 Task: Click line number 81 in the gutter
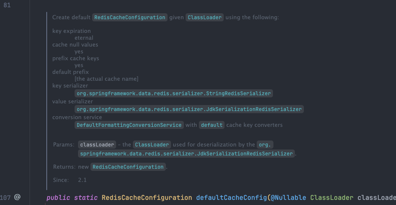(7, 5)
